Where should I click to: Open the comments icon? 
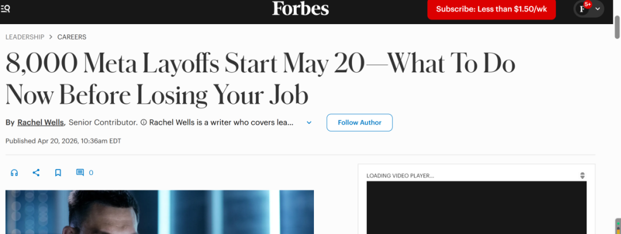tap(80, 173)
